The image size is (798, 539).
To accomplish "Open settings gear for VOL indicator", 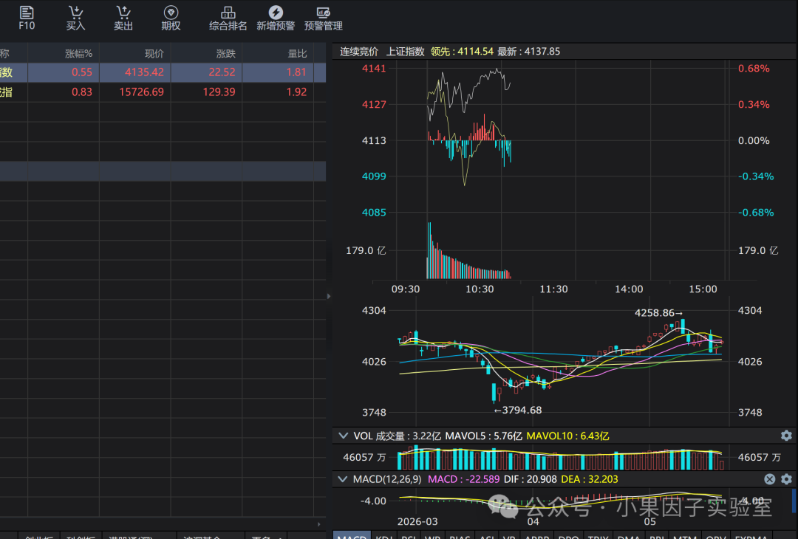I will [x=786, y=436].
